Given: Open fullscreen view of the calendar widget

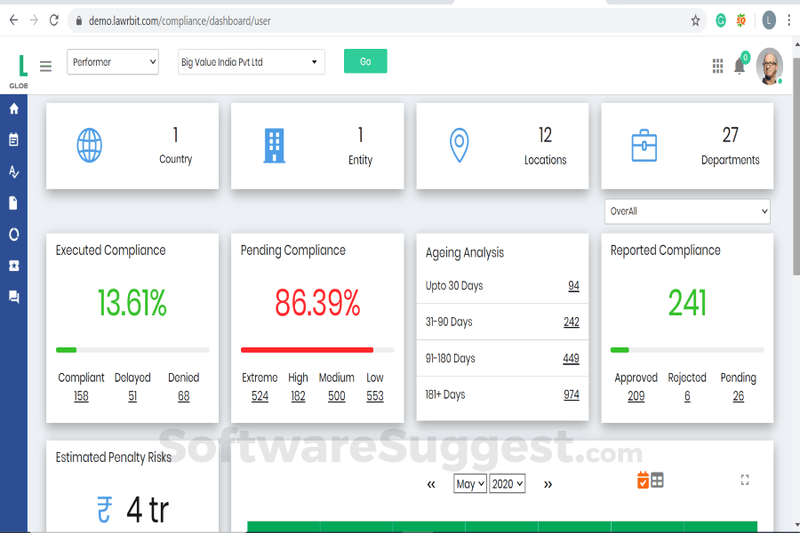Looking at the screenshot, I should click(745, 480).
